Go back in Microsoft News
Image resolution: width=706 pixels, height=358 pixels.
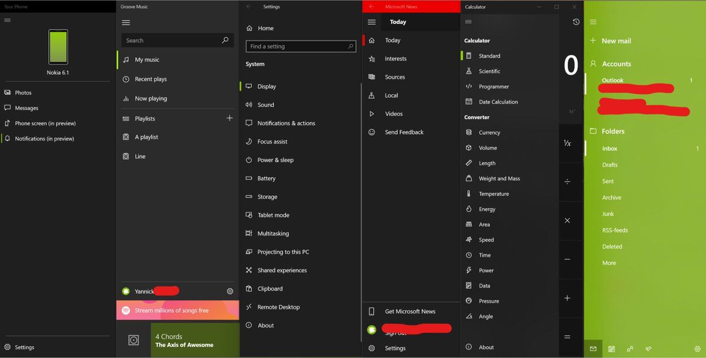point(371,6)
